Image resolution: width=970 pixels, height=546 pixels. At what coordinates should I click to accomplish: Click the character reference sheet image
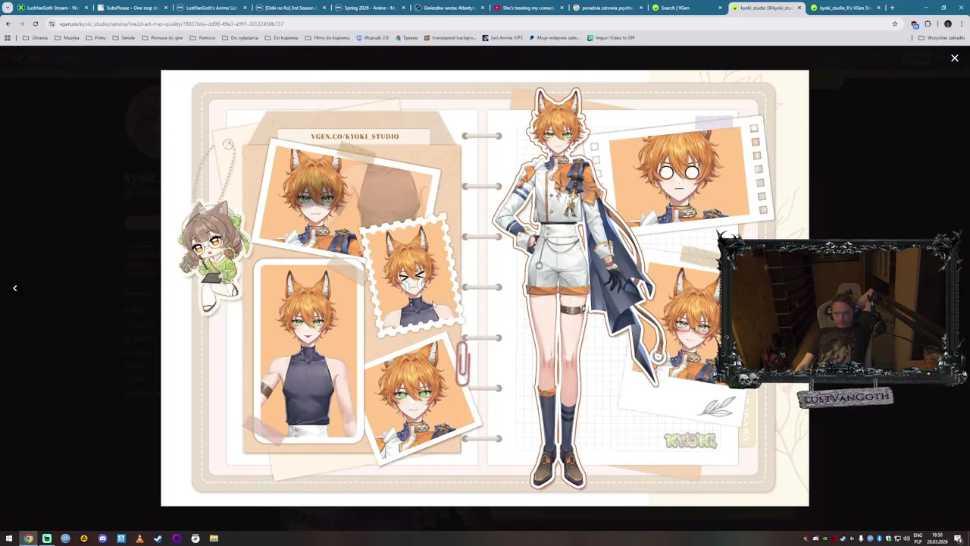point(485,288)
